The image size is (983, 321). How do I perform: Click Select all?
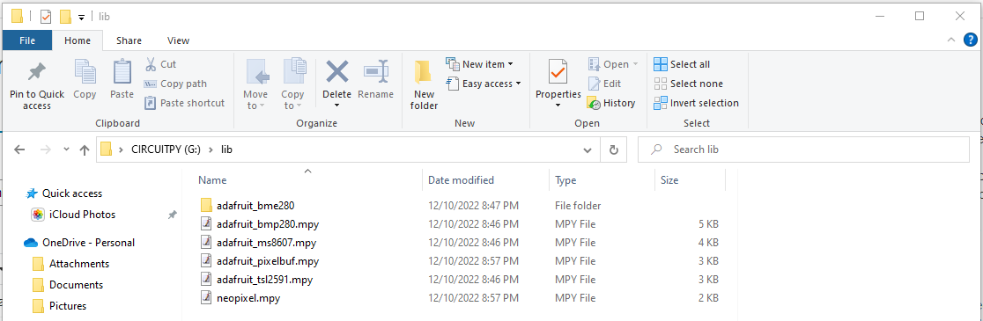[x=682, y=64]
